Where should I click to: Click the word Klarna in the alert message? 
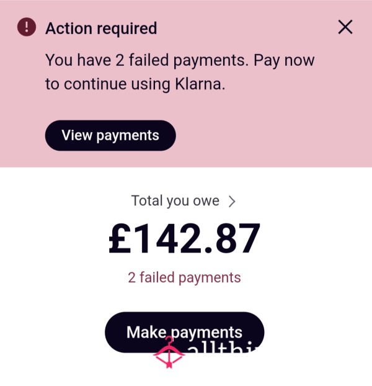pyautogui.click(x=200, y=84)
